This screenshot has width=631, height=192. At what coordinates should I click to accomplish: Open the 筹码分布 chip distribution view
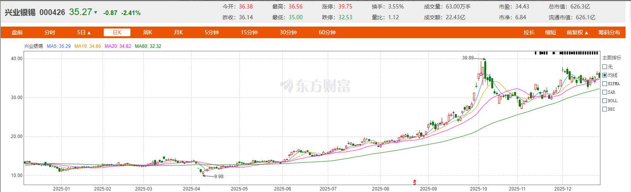(x=609, y=32)
